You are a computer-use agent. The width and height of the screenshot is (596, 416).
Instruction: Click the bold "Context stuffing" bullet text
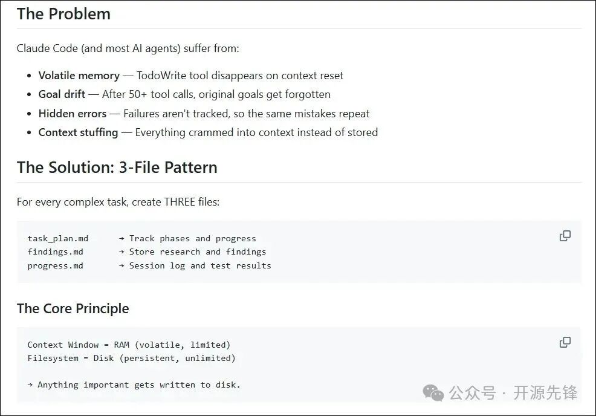pos(78,132)
